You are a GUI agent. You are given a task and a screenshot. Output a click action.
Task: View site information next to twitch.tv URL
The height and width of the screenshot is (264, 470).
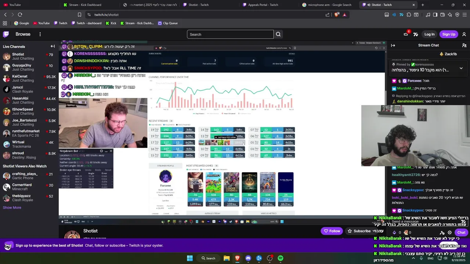coord(89,15)
